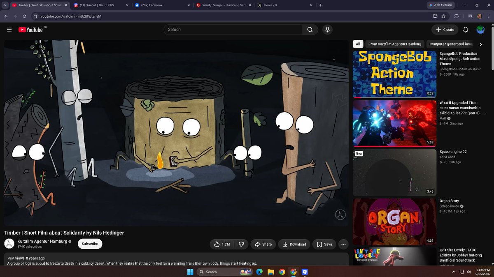Open the Windows Start menu

coord(190,272)
